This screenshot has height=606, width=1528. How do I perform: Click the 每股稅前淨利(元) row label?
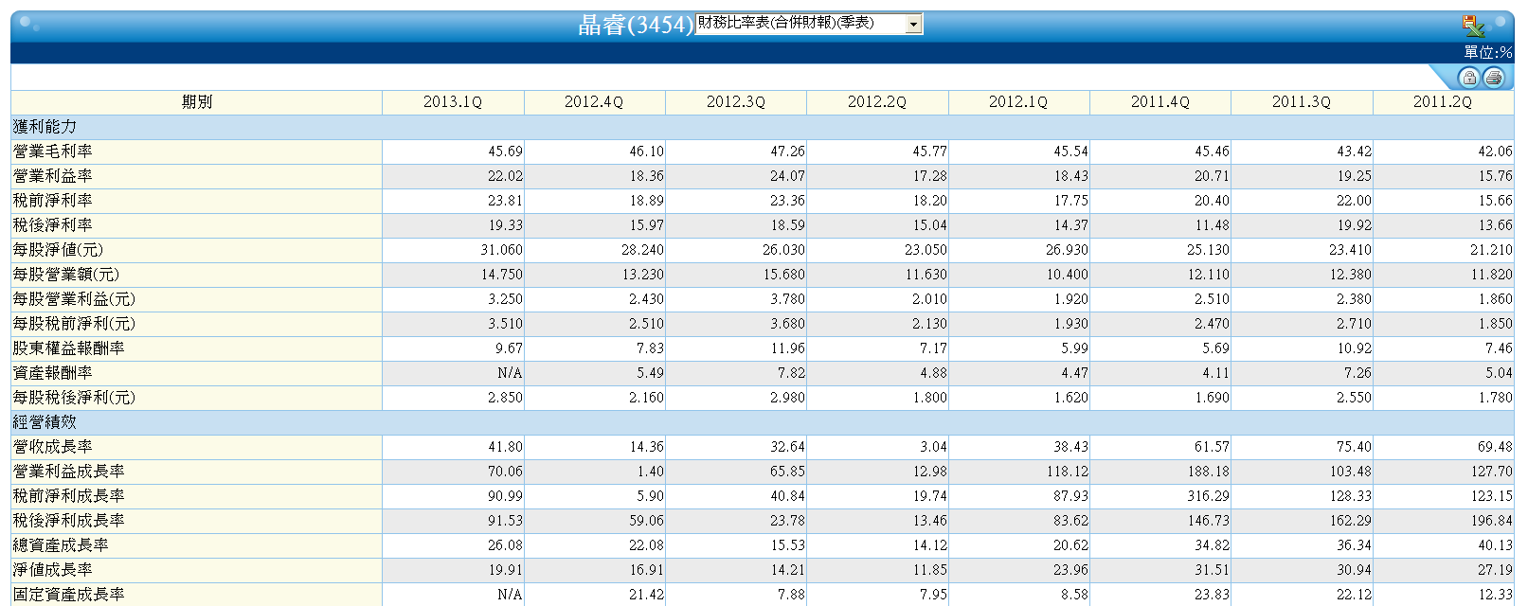[74, 324]
